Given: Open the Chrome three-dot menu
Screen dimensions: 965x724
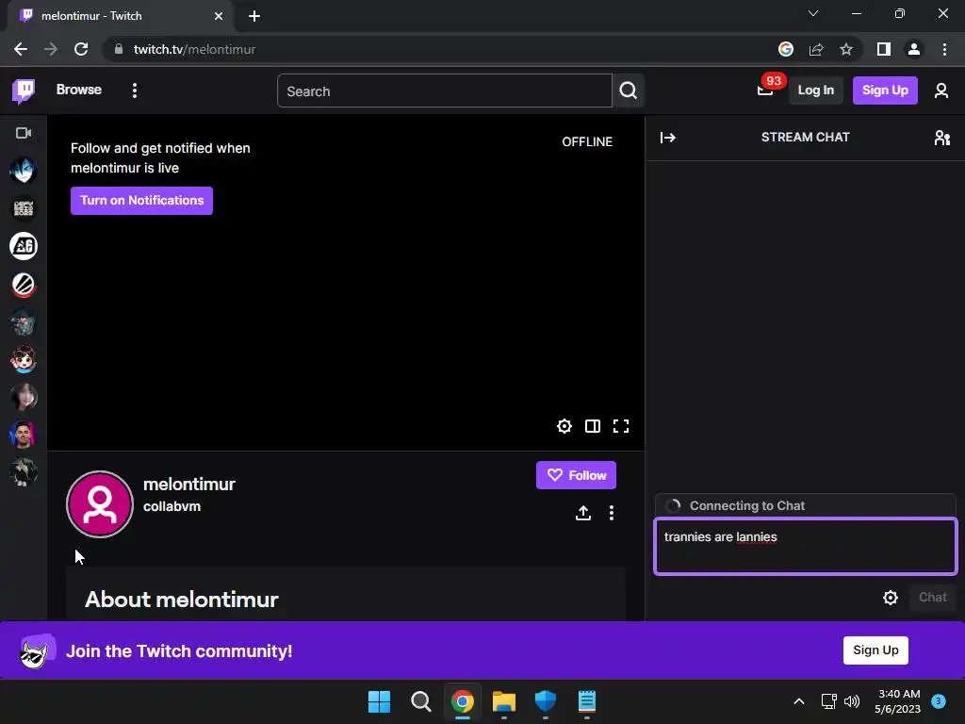Looking at the screenshot, I should 944,49.
